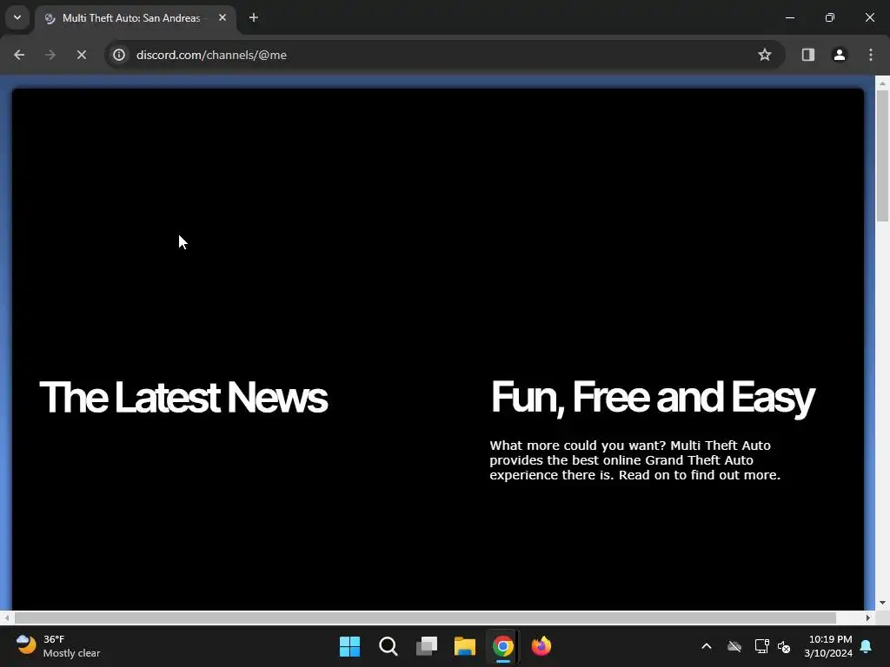890x667 pixels.
Task: Open a new browser tab
Action: 254,18
